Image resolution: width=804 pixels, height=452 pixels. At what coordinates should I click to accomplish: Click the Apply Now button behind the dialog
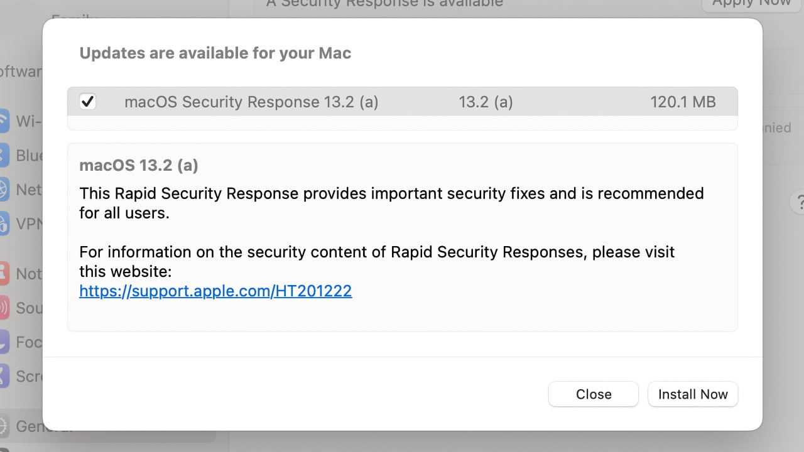tap(751, 4)
